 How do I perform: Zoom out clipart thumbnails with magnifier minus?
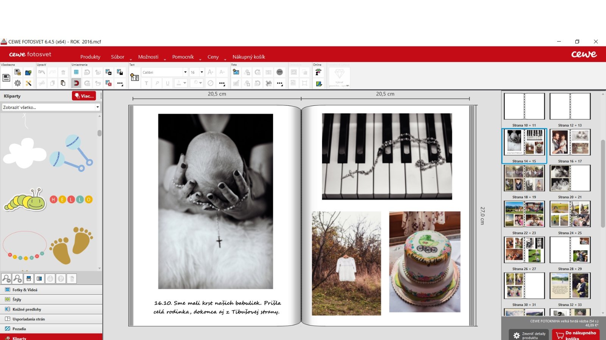(x=6, y=279)
